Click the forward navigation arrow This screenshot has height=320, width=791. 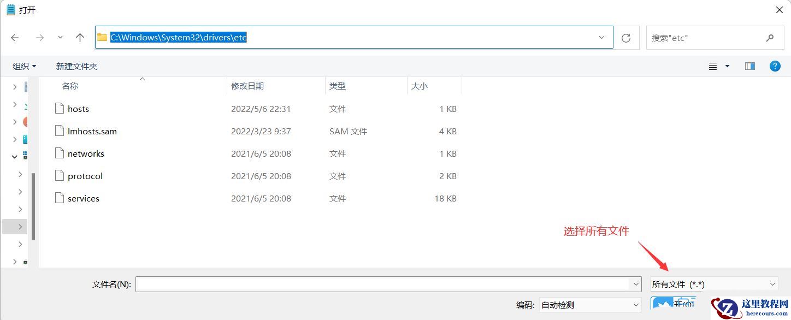point(39,37)
